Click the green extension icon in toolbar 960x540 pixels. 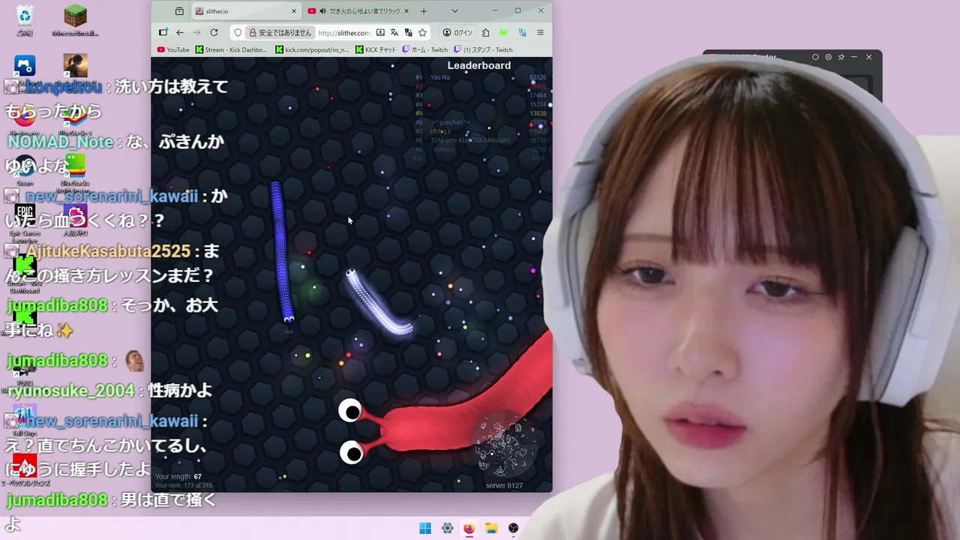coord(503,32)
